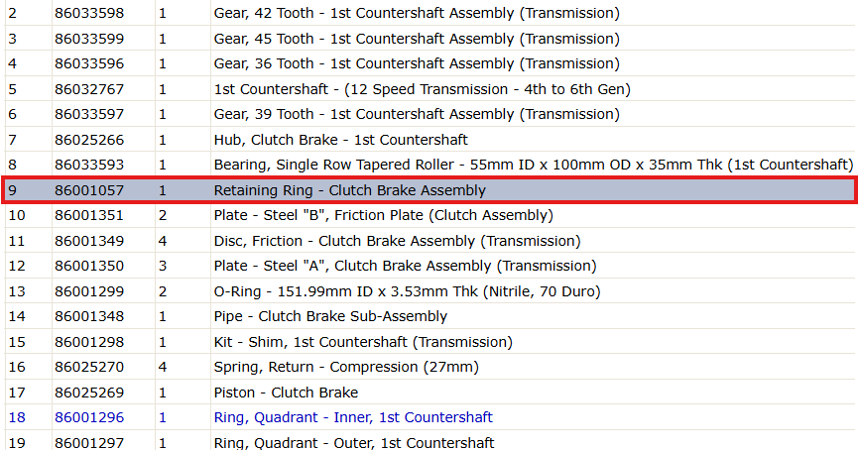Image resolution: width=858 pixels, height=450 pixels.
Task: Select the Bearing, Single Row Tapered Roller row
Action: pyautogui.click(x=429, y=166)
